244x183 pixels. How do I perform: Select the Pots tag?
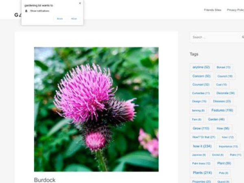coord(223,173)
